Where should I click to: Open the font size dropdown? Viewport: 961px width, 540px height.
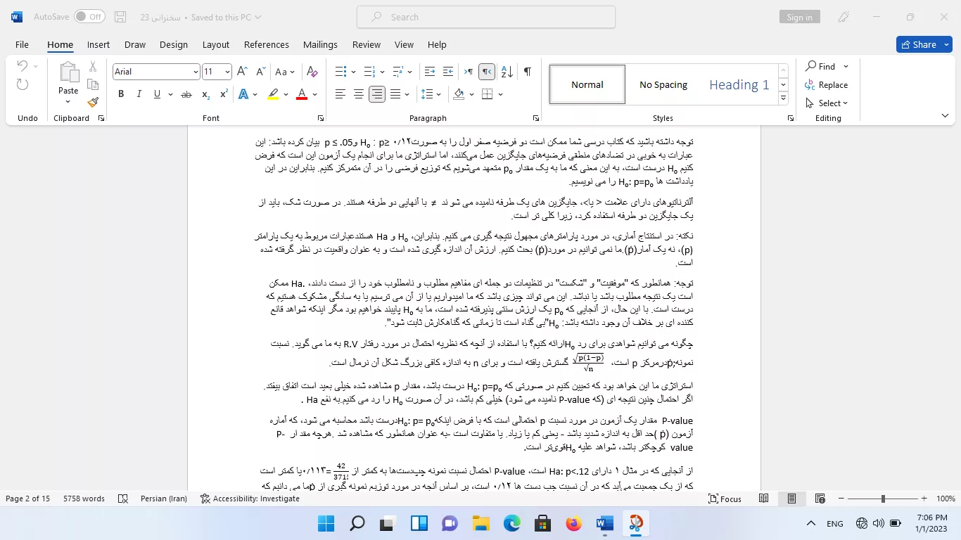227,72
